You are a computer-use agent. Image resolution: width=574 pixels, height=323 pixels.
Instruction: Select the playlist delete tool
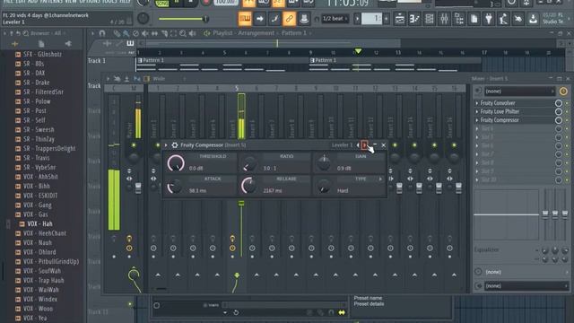click(135, 34)
